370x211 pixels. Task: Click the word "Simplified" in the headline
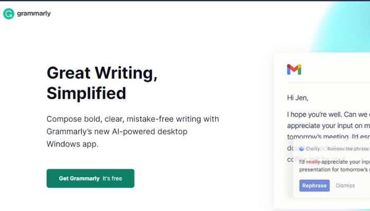[x=86, y=93]
